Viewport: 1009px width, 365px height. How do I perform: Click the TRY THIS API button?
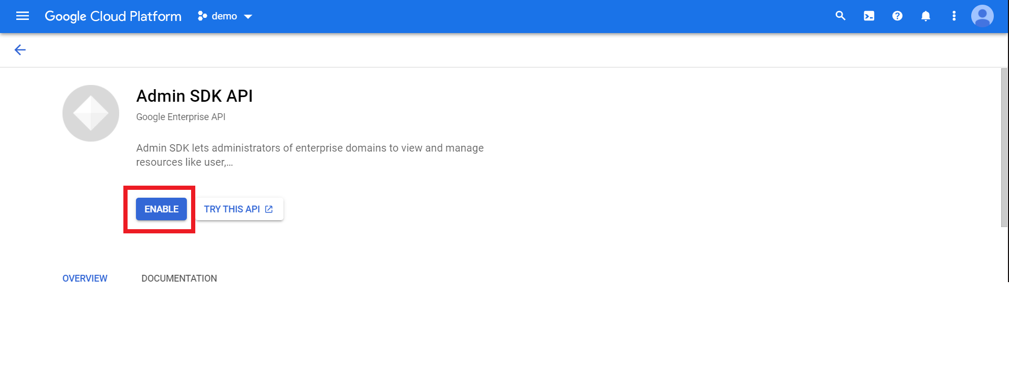tap(232, 209)
